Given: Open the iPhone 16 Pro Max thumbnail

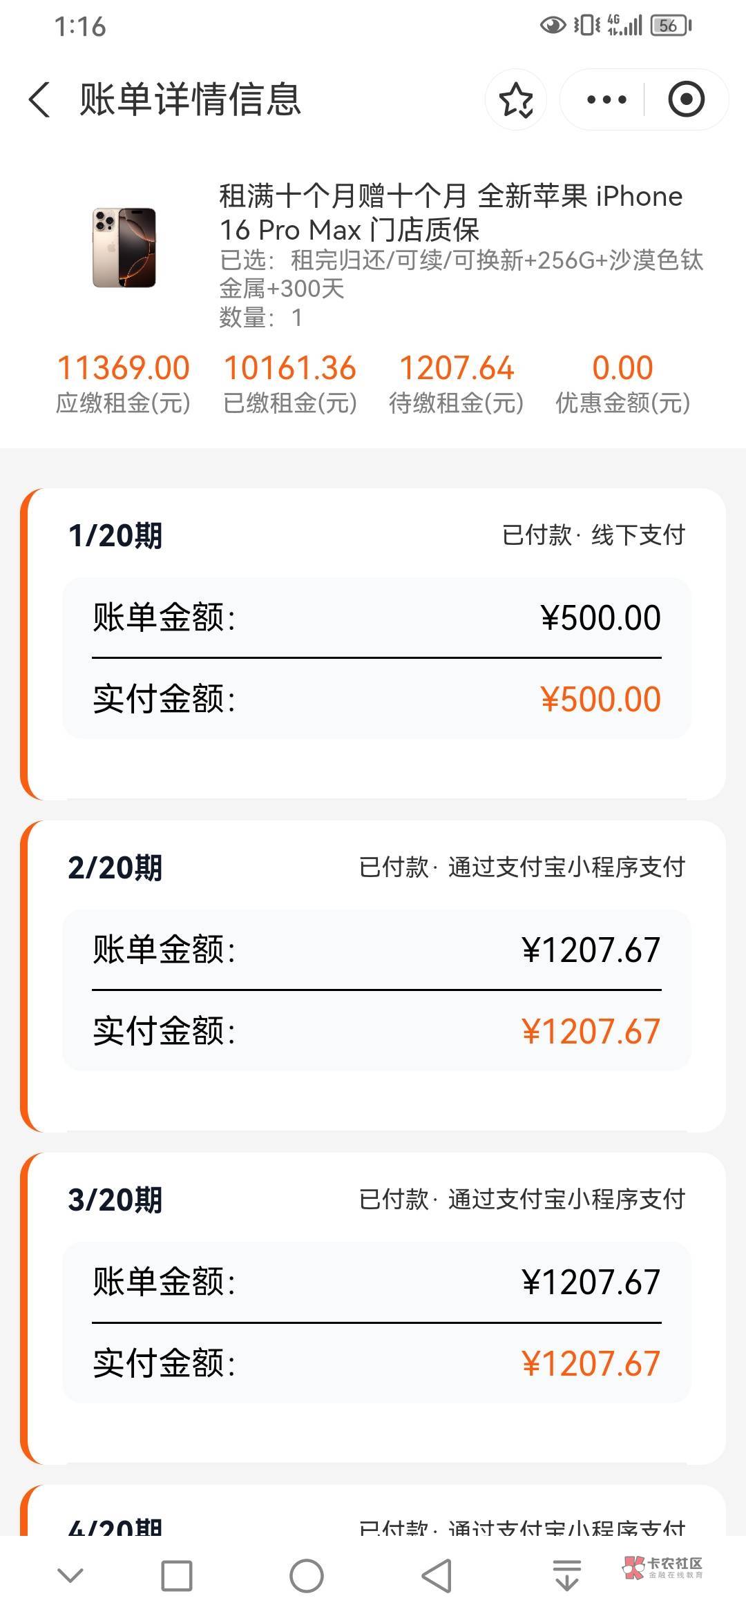Looking at the screenshot, I should (124, 247).
